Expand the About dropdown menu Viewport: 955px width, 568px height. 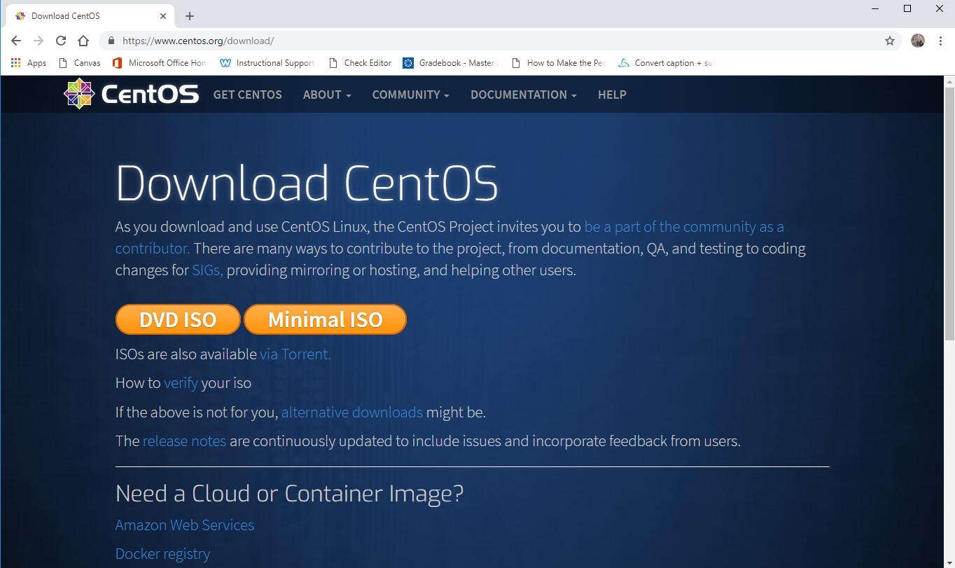click(327, 95)
